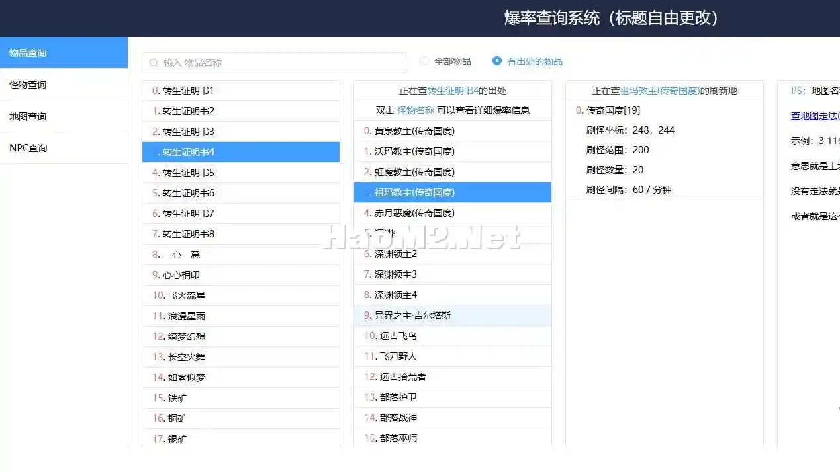The width and height of the screenshot is (840, 472).
Task: Select monster 深渊领主2
Action: click(453, 254)
